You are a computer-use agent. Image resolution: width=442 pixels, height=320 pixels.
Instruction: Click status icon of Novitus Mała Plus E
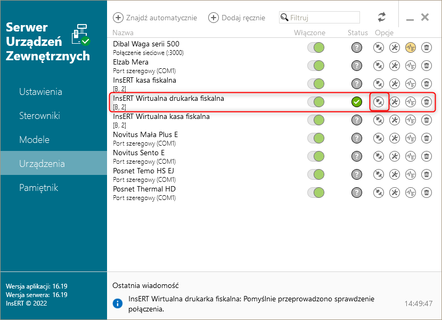(x=357, y=138)
